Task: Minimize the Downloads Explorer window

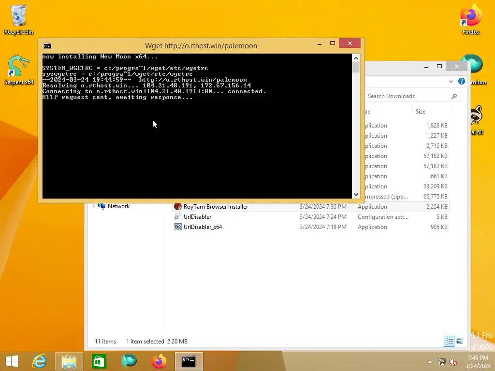Action: [x=426, y=67]
